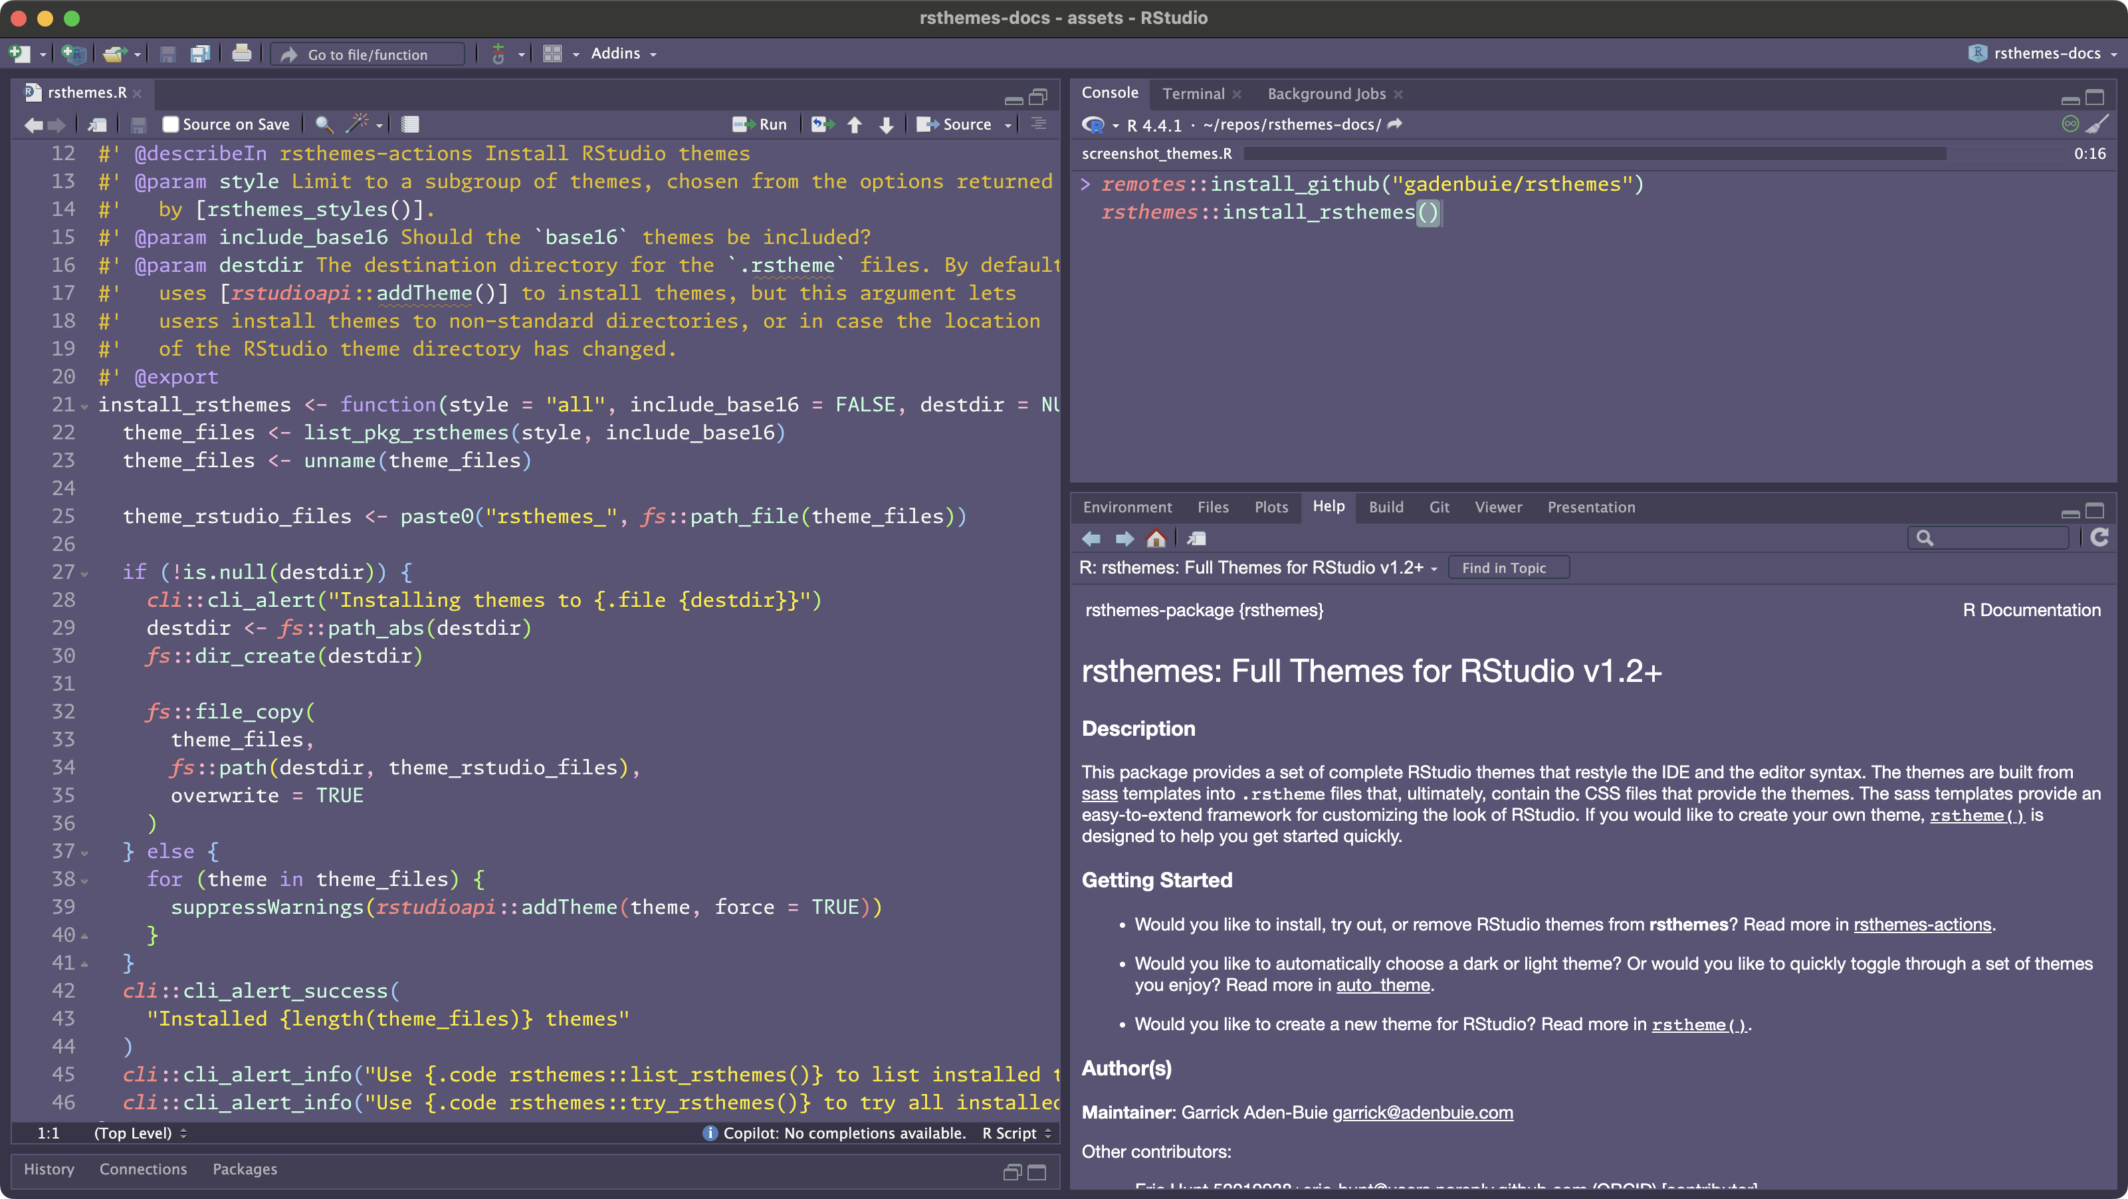Switch to the Terminal tab
2128x1199 pixels.
[x=1193, y=93]
